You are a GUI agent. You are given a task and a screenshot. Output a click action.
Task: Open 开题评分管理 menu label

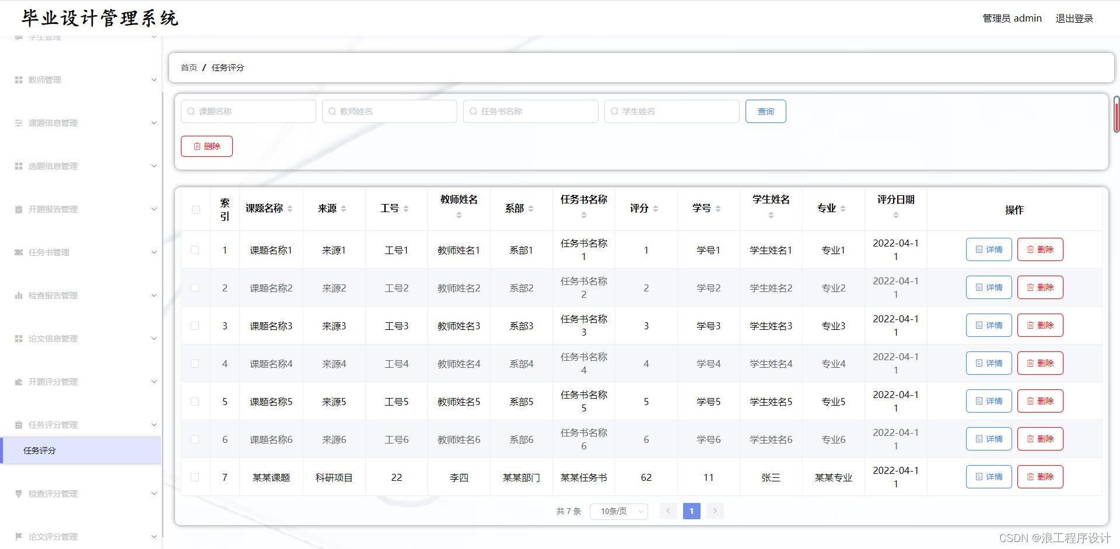point(53,382)
